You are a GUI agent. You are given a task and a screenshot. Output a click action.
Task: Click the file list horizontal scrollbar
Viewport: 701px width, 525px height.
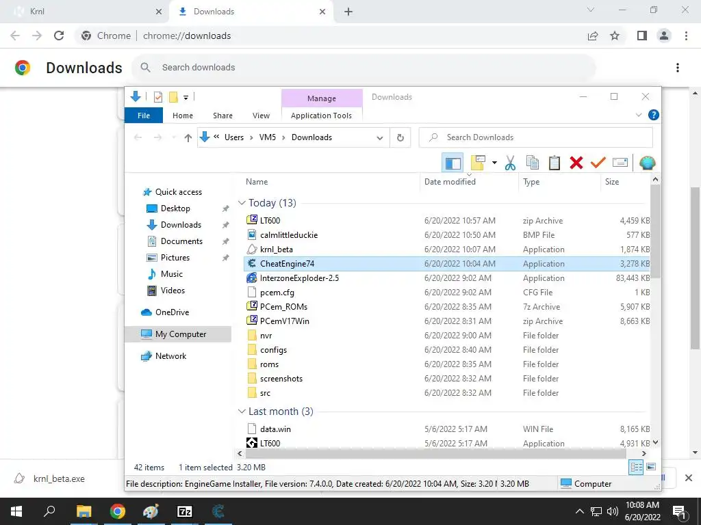coord(435,454)
